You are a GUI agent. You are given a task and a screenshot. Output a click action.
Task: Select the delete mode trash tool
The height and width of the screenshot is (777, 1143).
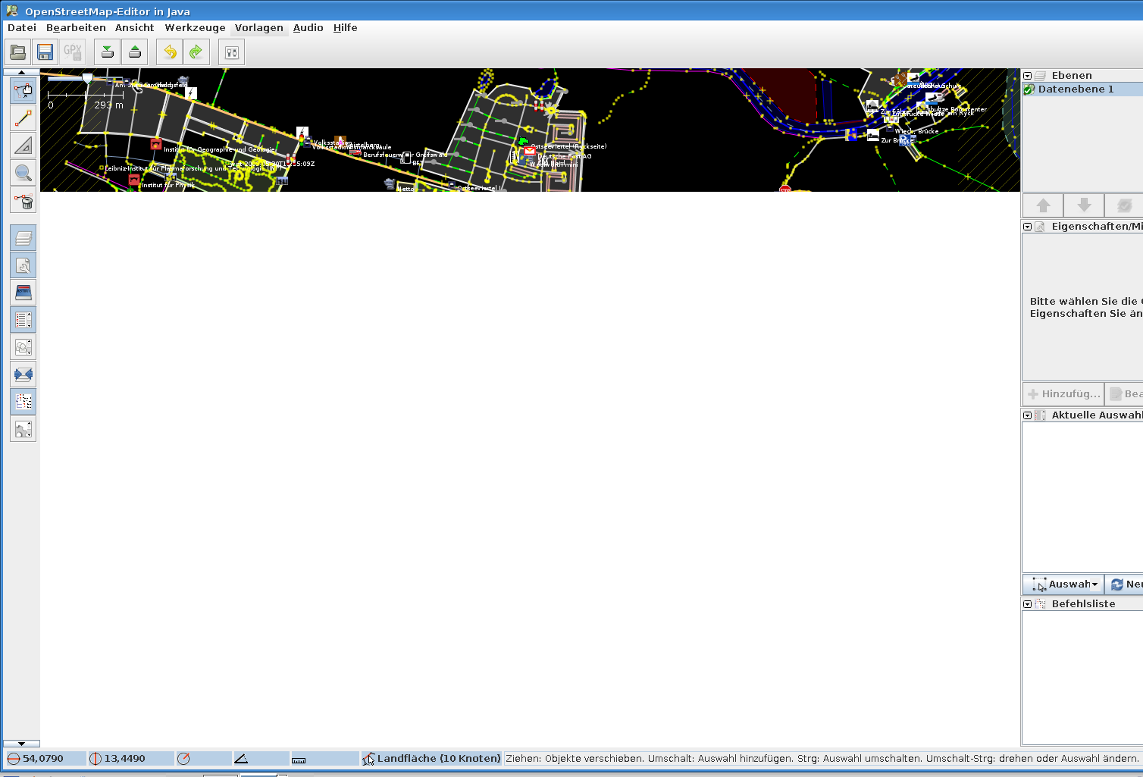[x=23, y=200]
